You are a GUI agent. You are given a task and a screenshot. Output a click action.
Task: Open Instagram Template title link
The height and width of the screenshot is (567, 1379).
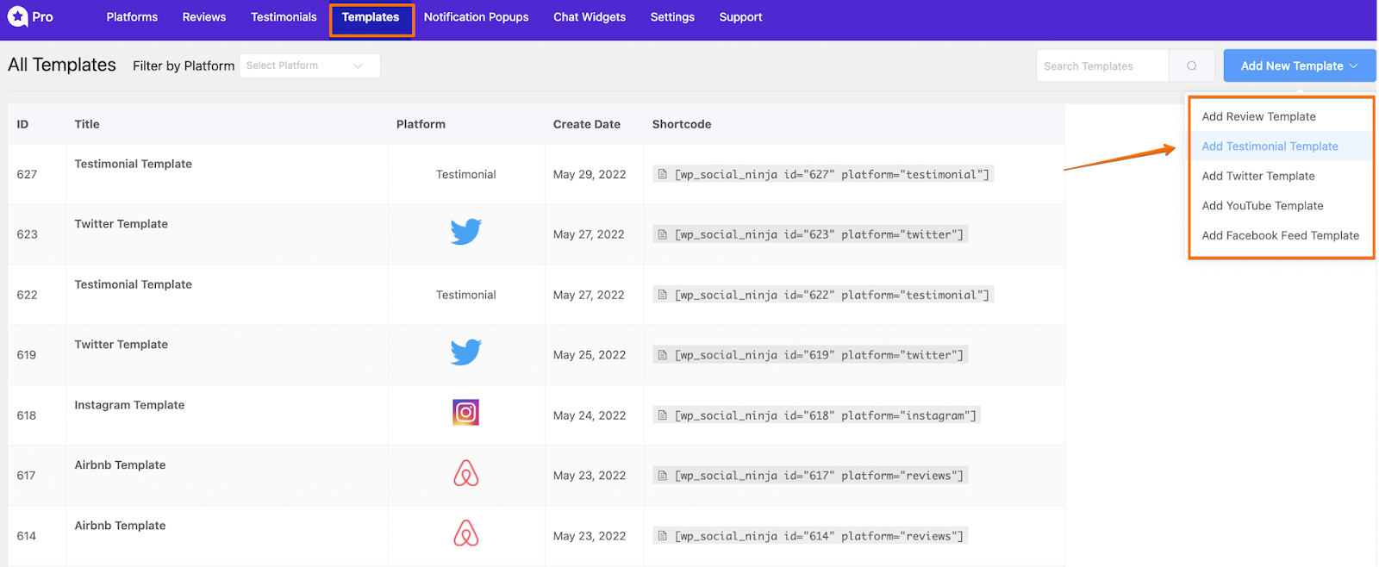[x=129, y=405]
